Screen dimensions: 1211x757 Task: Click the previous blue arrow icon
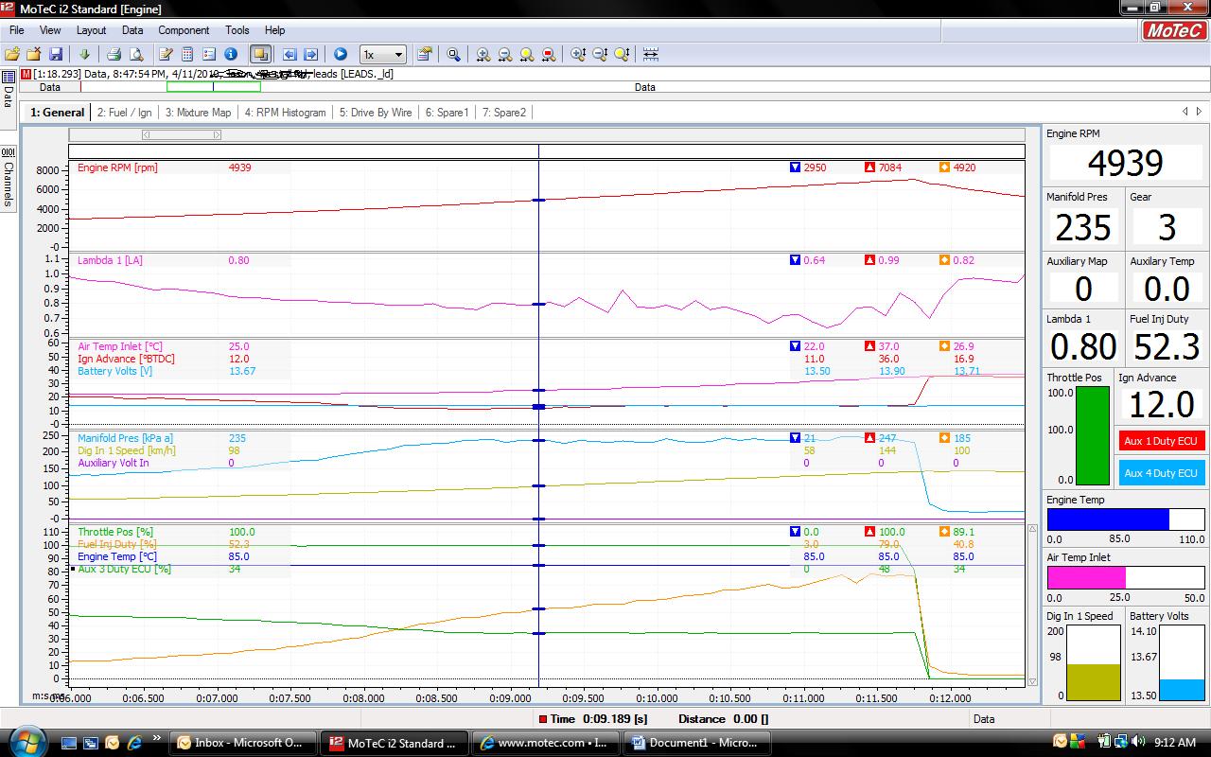[290, 55]
